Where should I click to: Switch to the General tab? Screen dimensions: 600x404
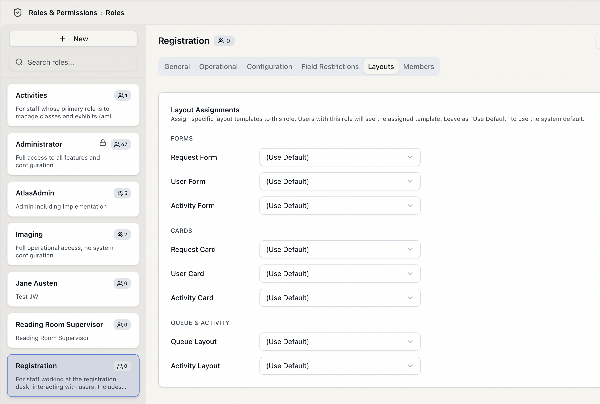point(177,67)
